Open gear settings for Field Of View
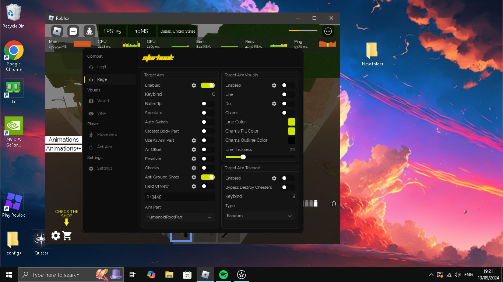 point(194,186)
